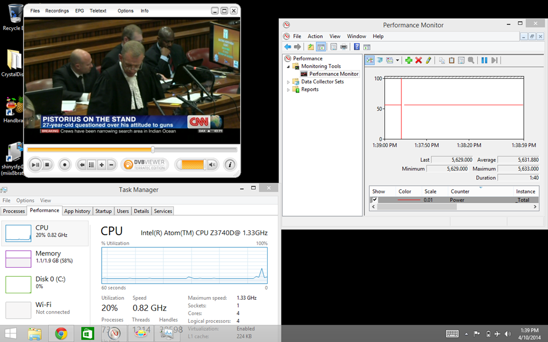Expand the Data Collector Sets node
This screenshot has height=342, width=548.
288,82
